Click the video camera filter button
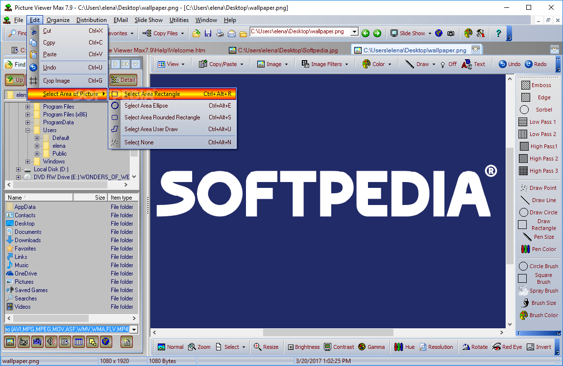This screenshot has width=563, height=366. coord(24,342)
